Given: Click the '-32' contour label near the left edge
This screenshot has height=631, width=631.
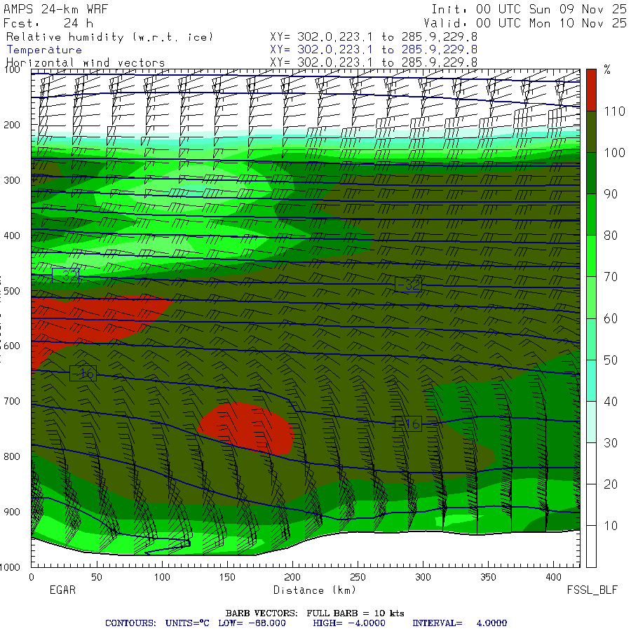Looking at the screenshot, I should click(x=66, y=276).
